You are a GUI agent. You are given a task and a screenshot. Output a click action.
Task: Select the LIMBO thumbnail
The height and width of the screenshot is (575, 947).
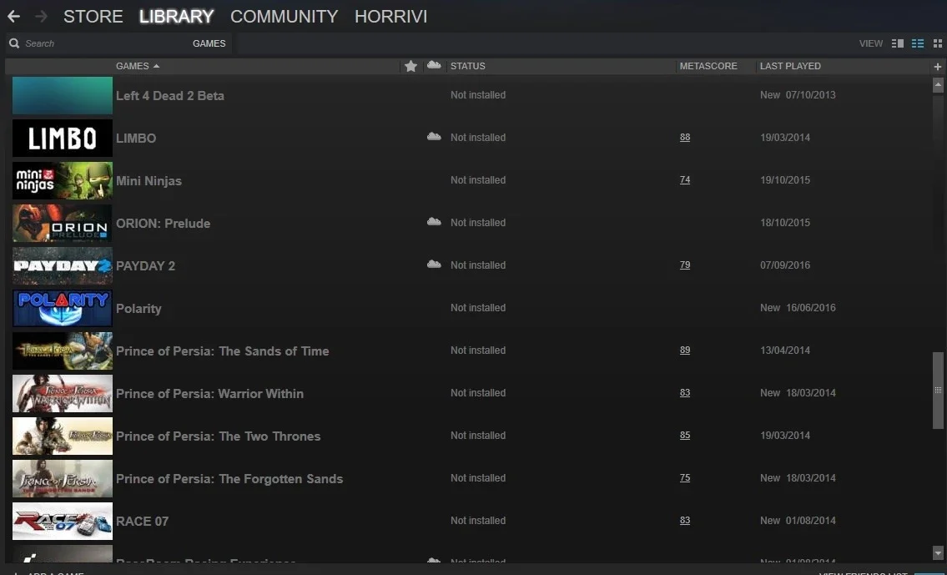[x=63, y=138]
